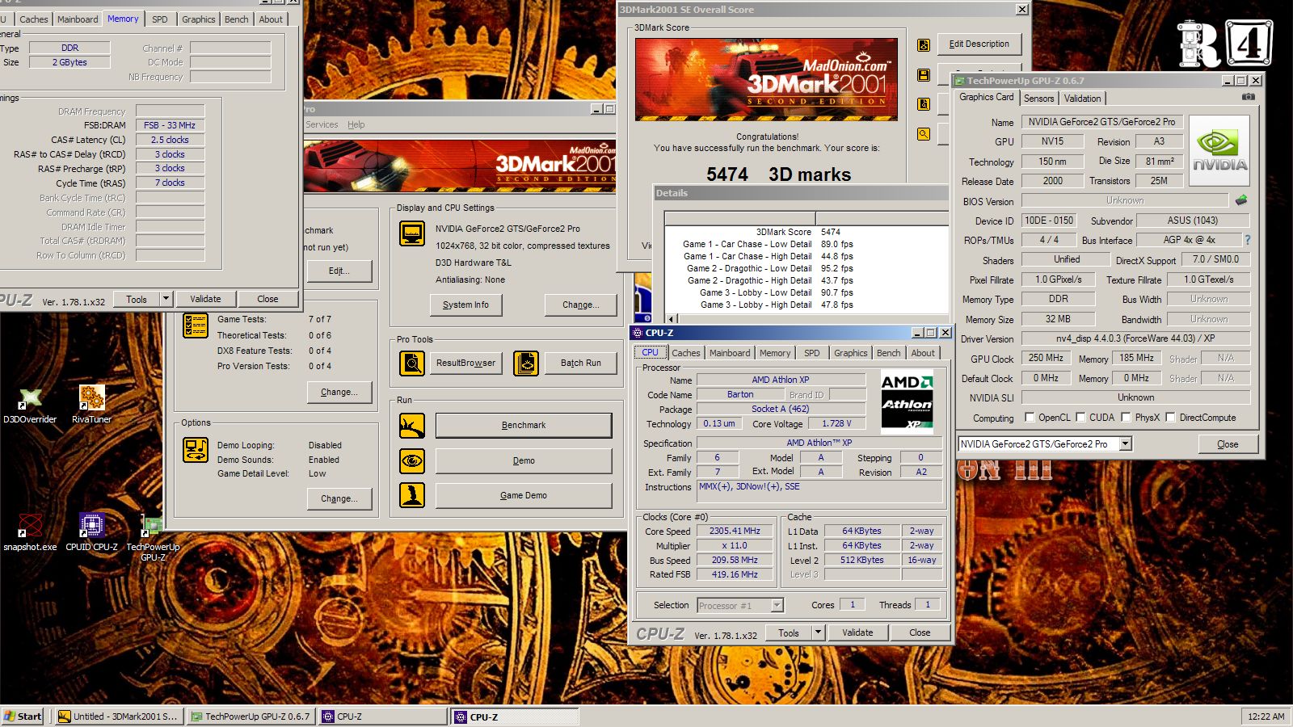Click the Benchmark button in 3DMark
1293x727 pixels.
tap(524, 426)
